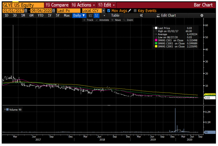Open the News tool
The height and width of the screenshot is (146, 218).
pos(116,20)
